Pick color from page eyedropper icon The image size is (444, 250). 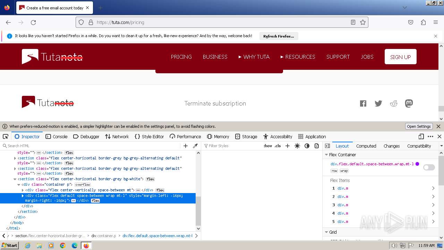[x=195, y=146]
